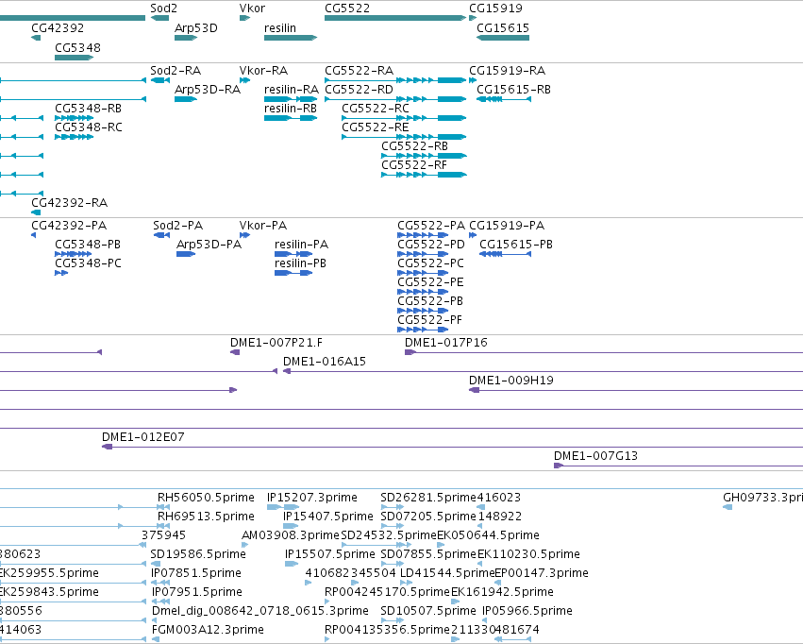Click the CG5348-PC protein label
This screenshot has width=803, height=644.
point(88,263)
